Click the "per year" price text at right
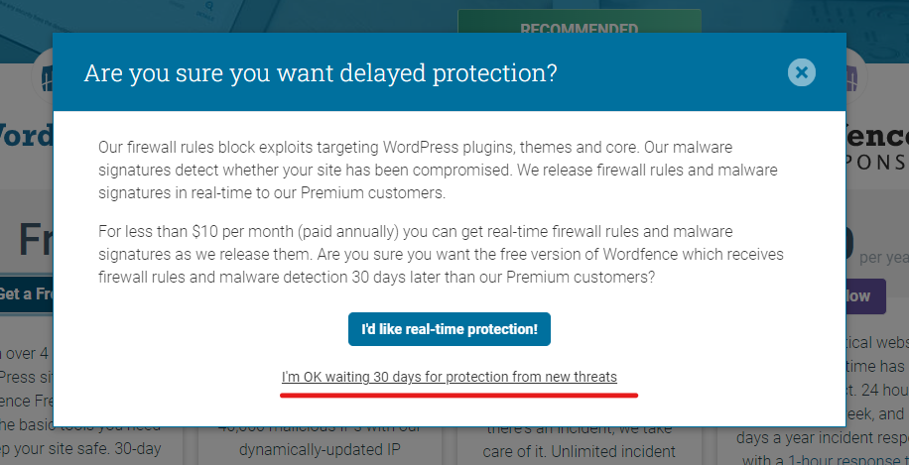 click(884, 258)
